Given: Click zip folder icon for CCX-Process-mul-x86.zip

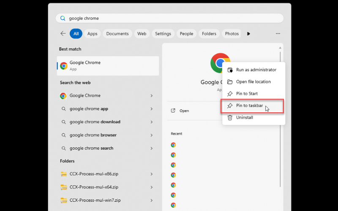Looking at the screenshot, I should pos(64,174).
